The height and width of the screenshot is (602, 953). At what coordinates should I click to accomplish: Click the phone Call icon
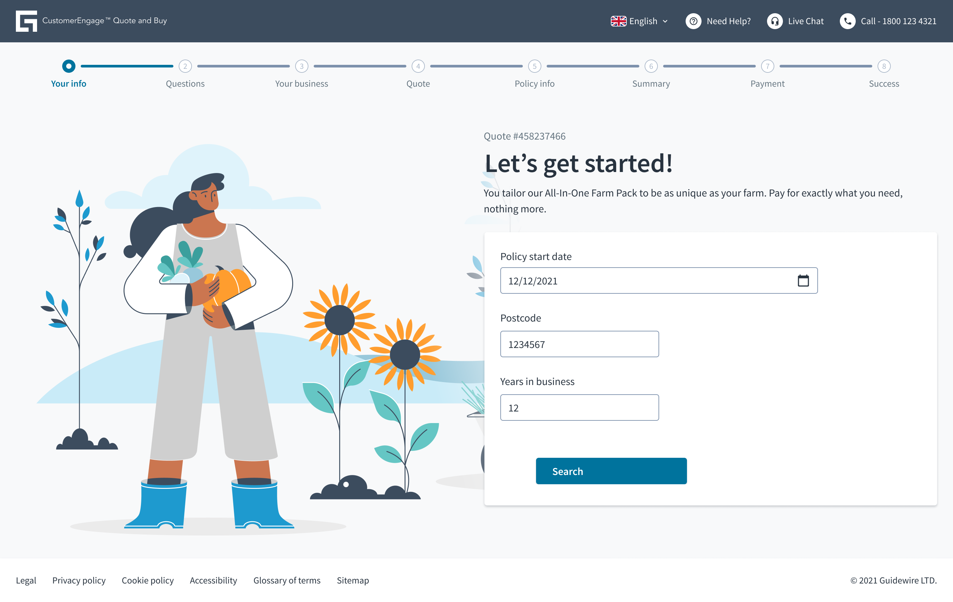[847, 21]
